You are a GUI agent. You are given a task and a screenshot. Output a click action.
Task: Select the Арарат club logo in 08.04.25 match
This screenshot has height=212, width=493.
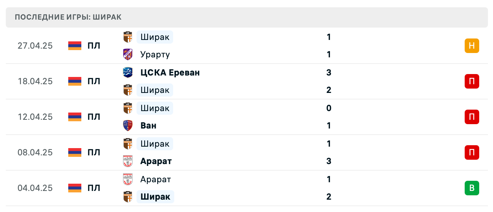127,161
